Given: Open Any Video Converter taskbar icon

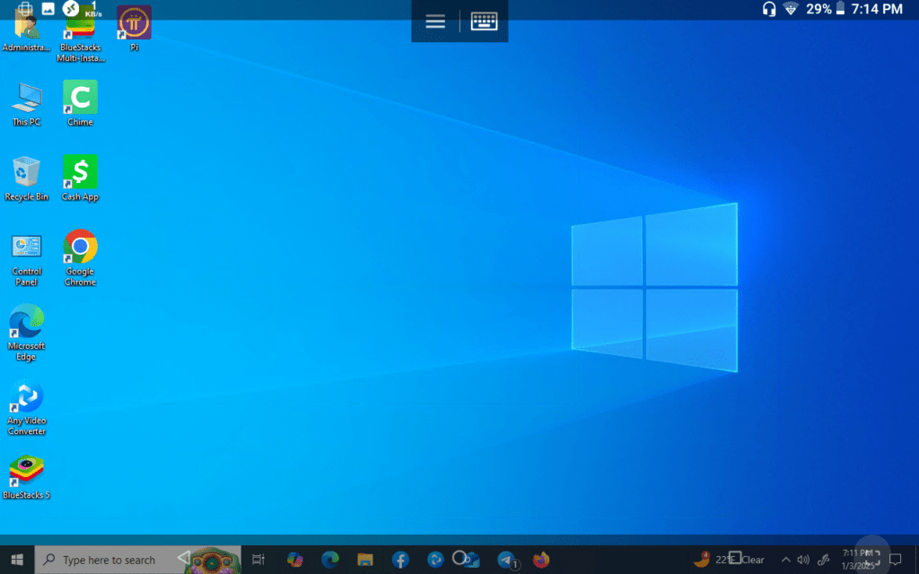Looking at the screenshot, I should pos(435,560).
